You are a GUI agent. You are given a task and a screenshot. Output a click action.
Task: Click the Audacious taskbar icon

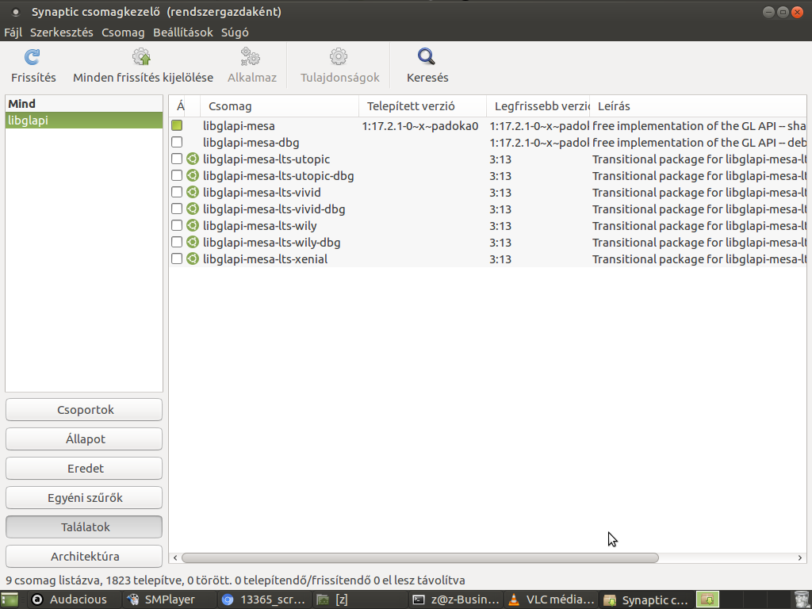coord(37,599)
